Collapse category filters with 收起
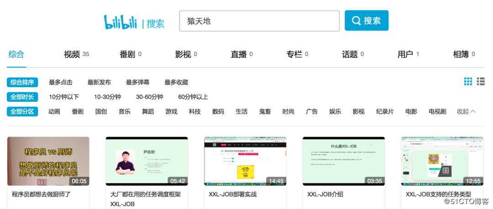 coord(466,111)
